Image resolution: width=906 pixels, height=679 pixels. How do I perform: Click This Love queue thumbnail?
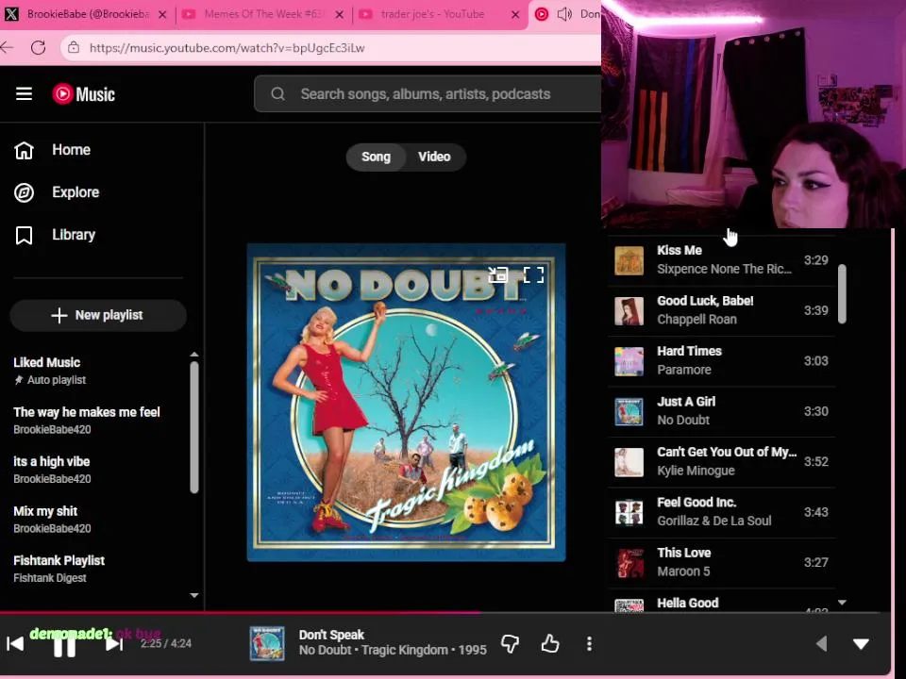pos(629,563)
